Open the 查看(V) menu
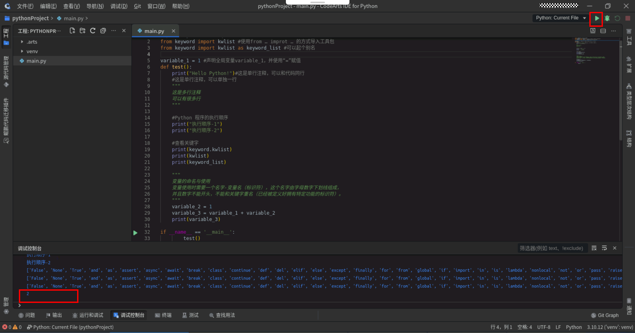This screenshot has height=333, width=635. [x=71, y=6]
